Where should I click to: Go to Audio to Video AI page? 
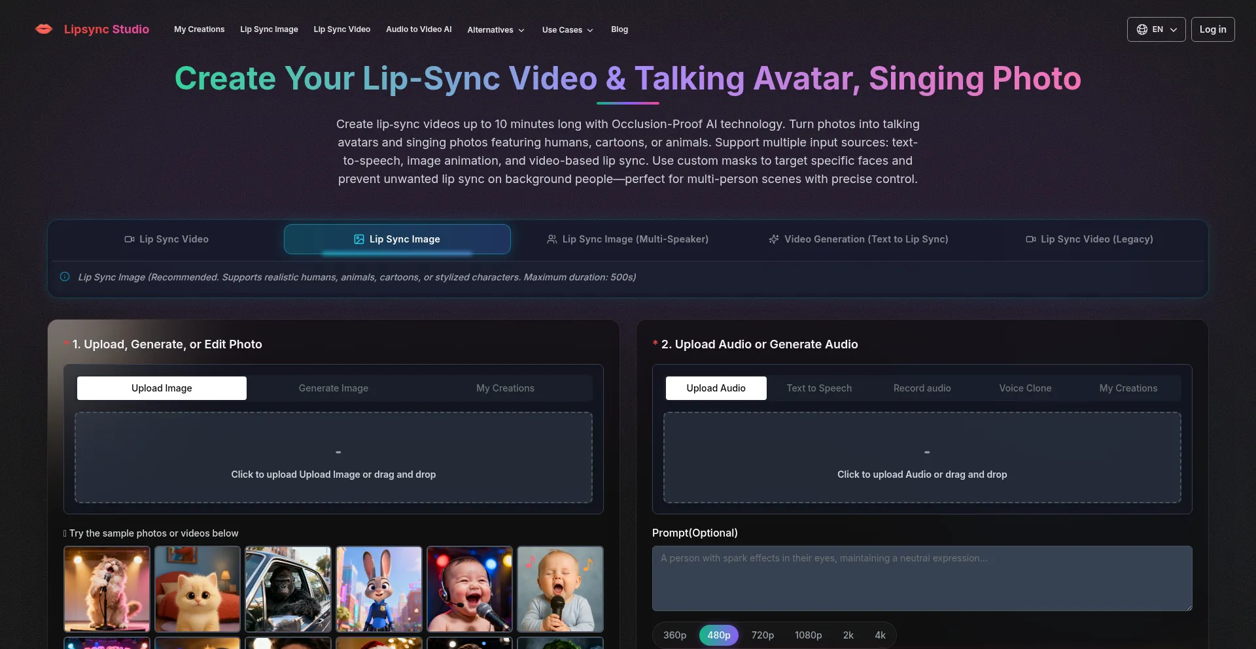pos(419,29)
